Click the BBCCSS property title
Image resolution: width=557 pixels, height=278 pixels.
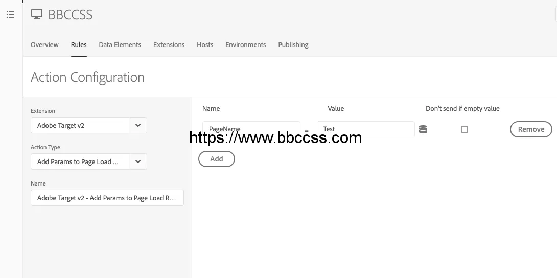[x=71, y=14]
